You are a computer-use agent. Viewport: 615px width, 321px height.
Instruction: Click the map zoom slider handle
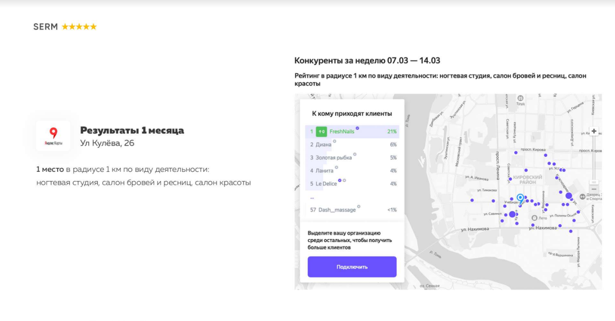pos(594,181)
